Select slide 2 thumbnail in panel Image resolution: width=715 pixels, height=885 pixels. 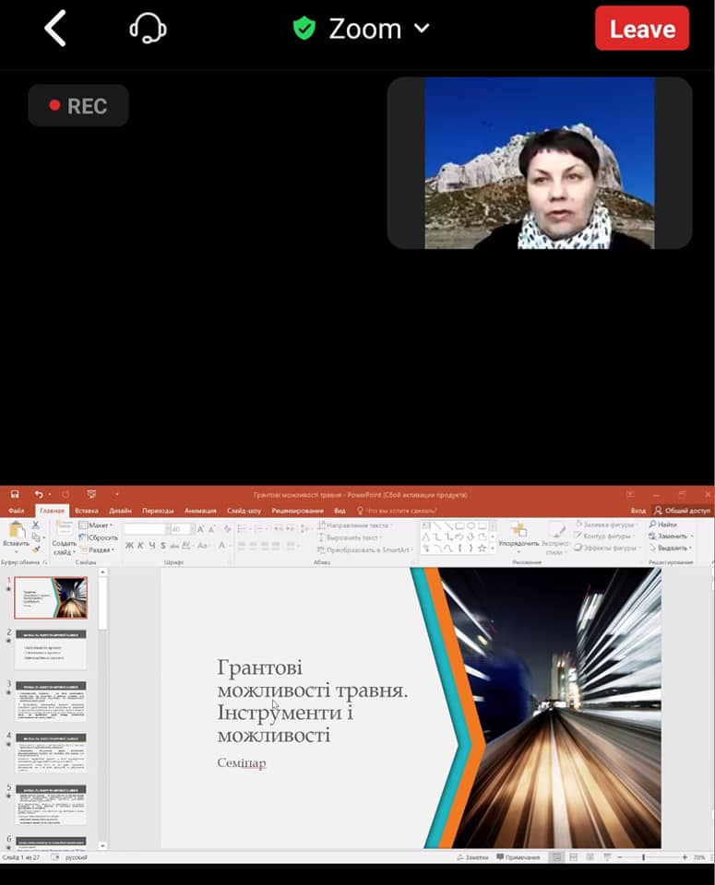tap(51, 649)
